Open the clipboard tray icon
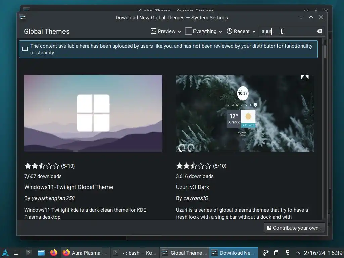This screenshot has height=258, width=344. coord(277,253)
